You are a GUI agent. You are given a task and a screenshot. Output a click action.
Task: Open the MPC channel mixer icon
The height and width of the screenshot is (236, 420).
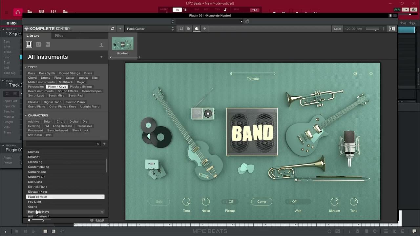53,12
